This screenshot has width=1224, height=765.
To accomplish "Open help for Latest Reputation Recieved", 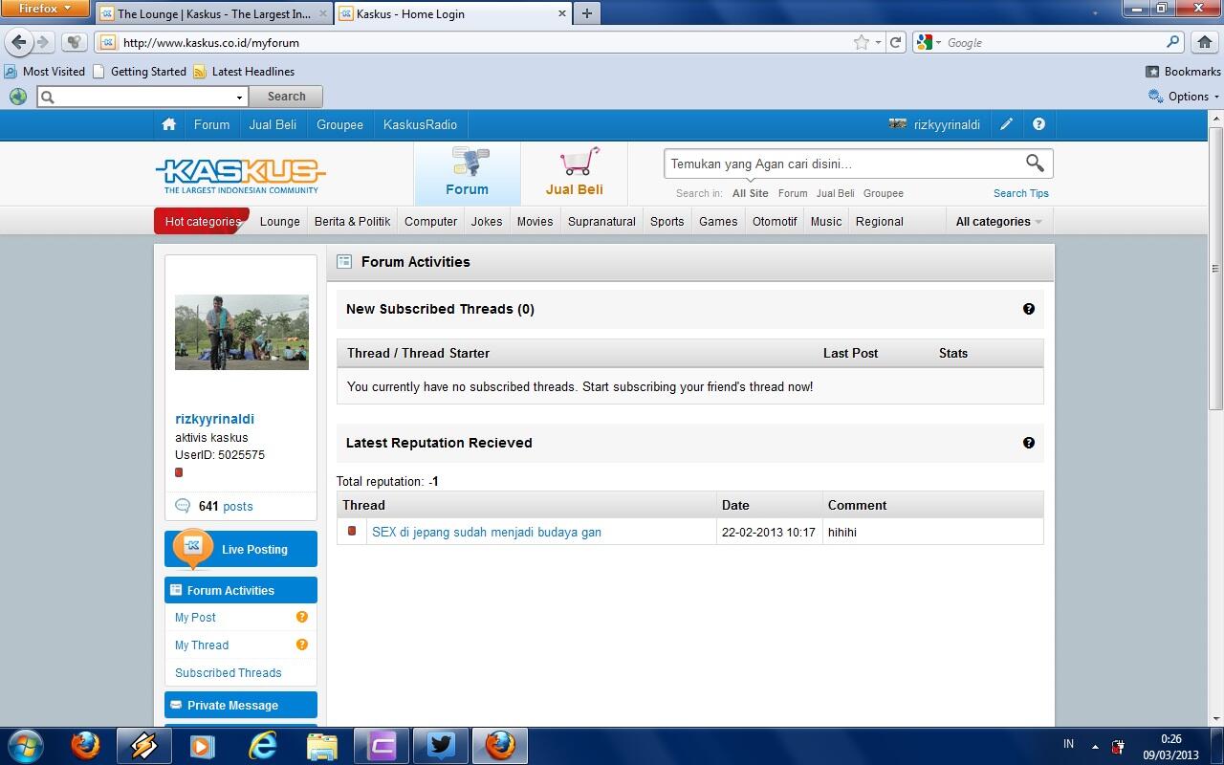I will [1029, 443].
